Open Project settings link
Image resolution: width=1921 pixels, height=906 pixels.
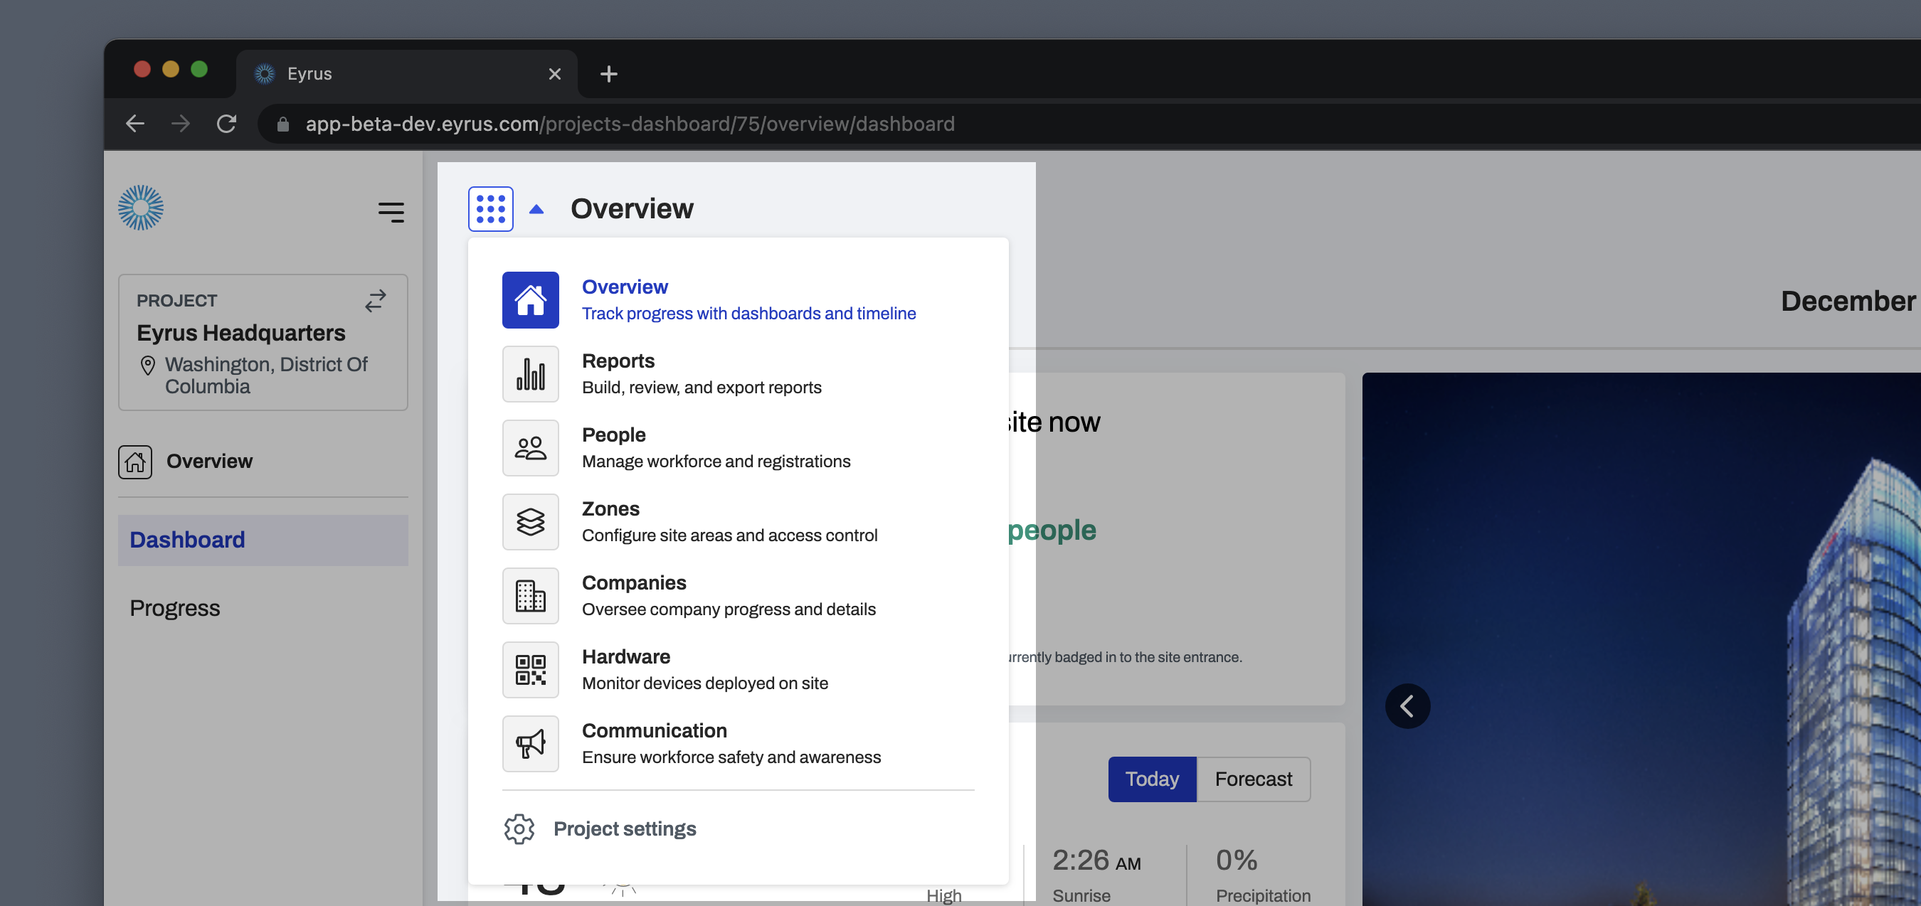pyautogui.click(x=624, y=828)
